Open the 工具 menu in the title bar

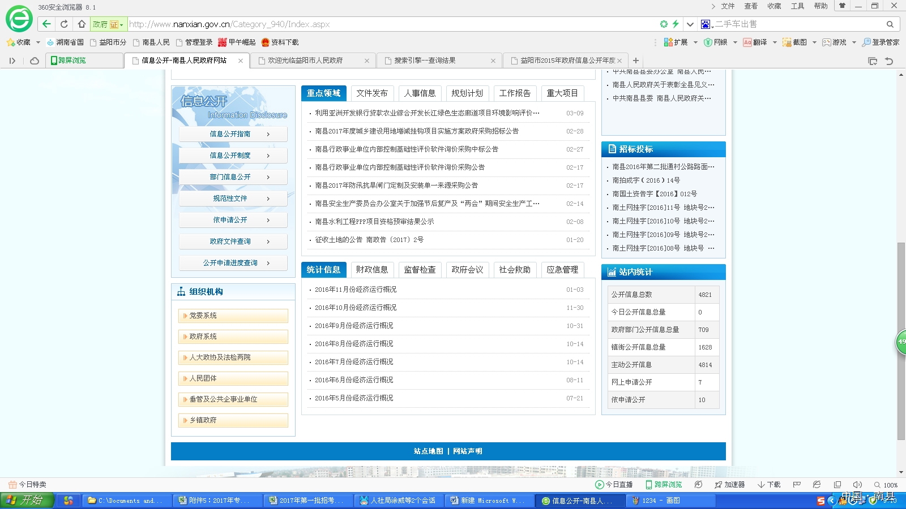click(797, 6)
